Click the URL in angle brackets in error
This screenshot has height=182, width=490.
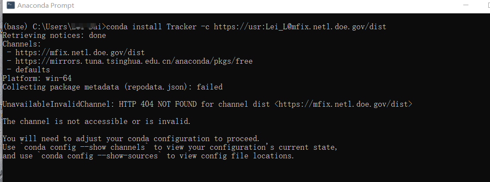[x=343, y=104]
